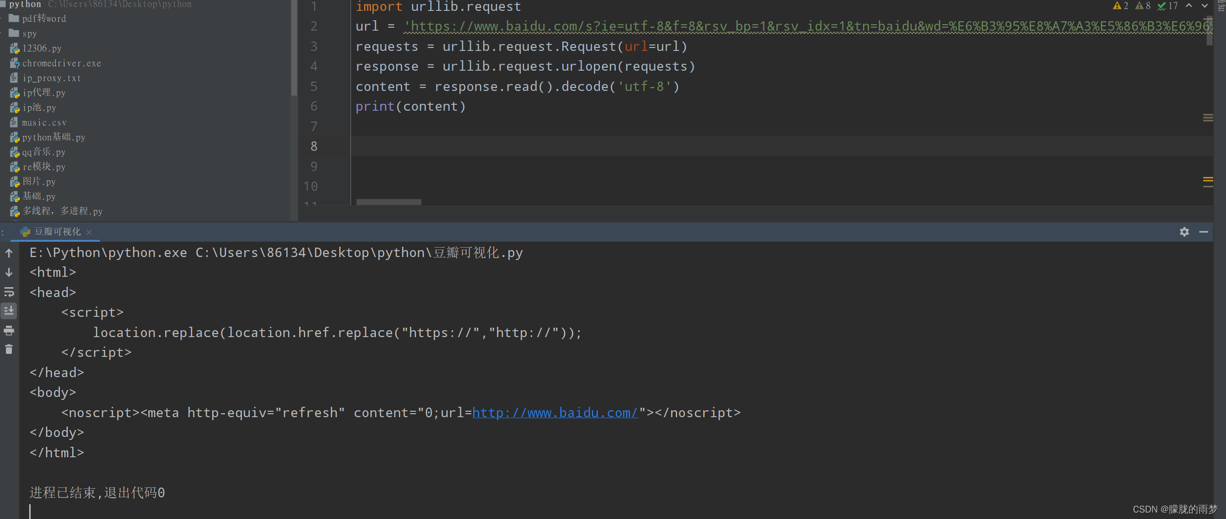Image resolution: width=1226 pixels, height=519 pixels.
Task: Click the URL string on line 2
Action: [x=808, y=26]
